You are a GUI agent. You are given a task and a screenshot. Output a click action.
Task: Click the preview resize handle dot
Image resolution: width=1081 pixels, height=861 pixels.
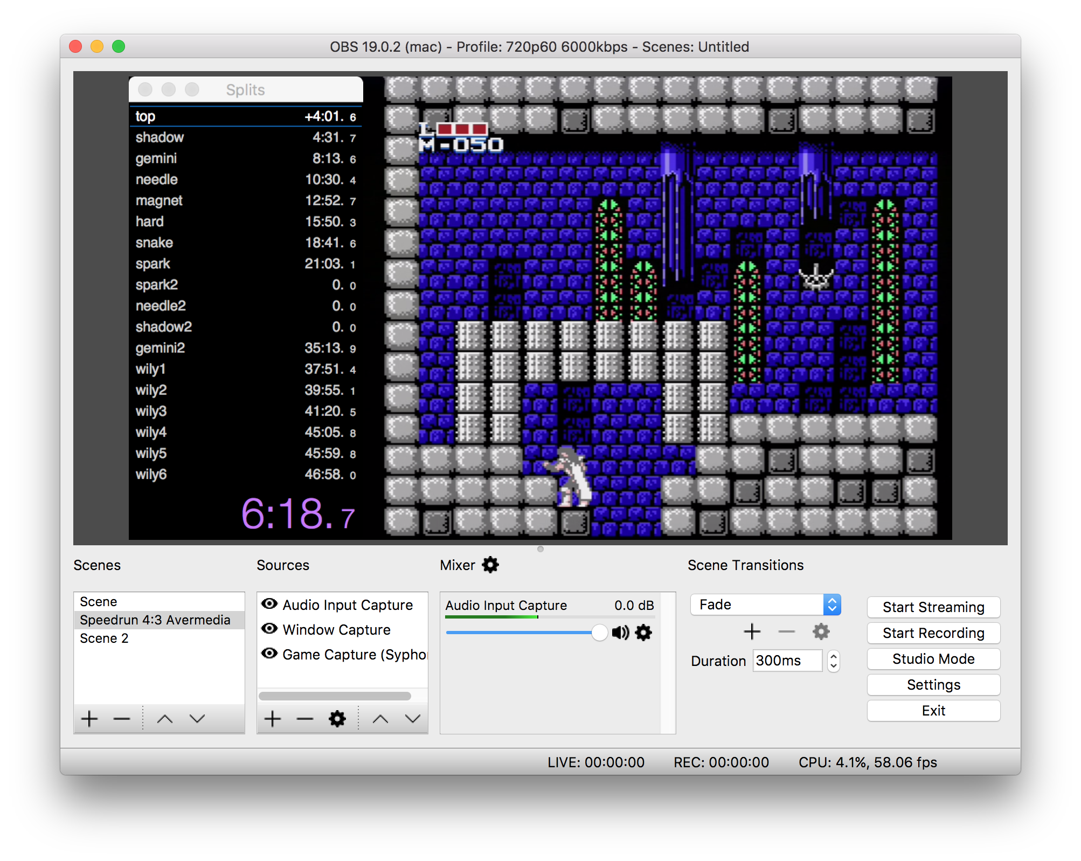[x=540, y=549]
